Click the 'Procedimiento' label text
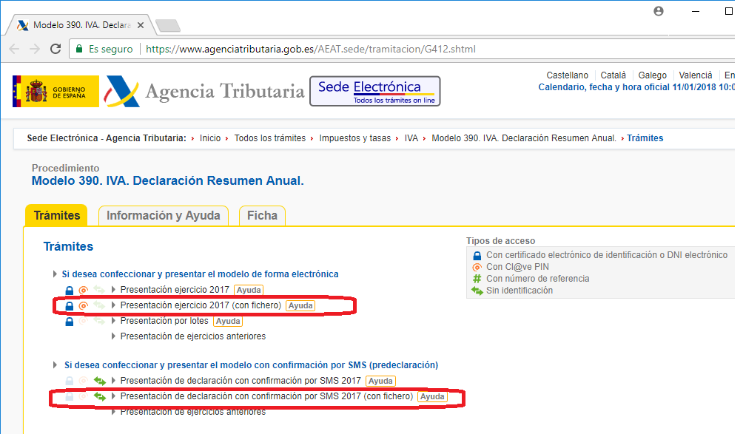This screenshot has width=743, height=434. pos(65,168)
